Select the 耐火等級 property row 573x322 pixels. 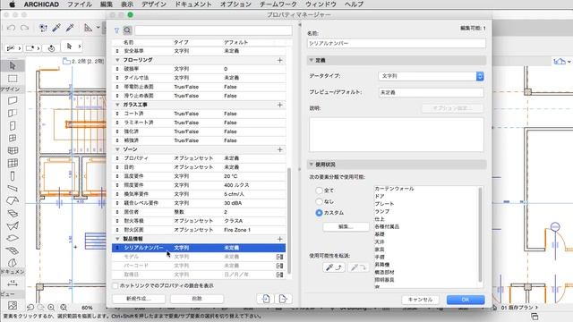[199, 221]
